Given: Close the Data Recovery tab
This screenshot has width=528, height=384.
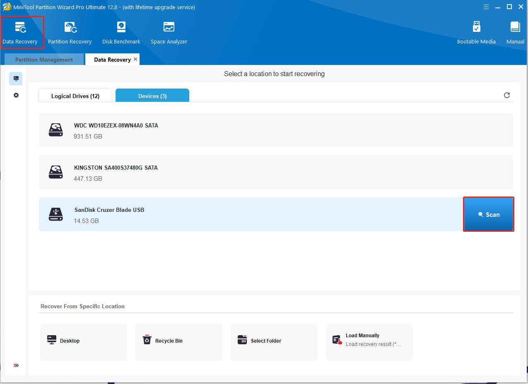Looking at the screenshot, I should click(135, 59).
